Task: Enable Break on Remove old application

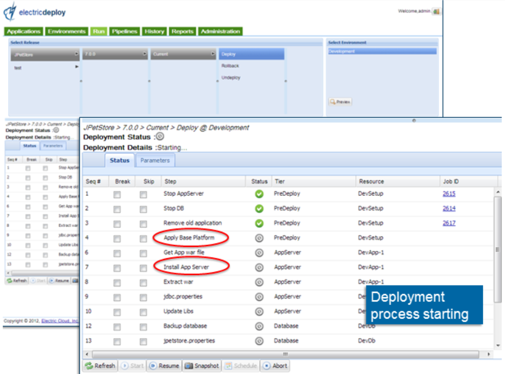Action: (x=117, y=224)
